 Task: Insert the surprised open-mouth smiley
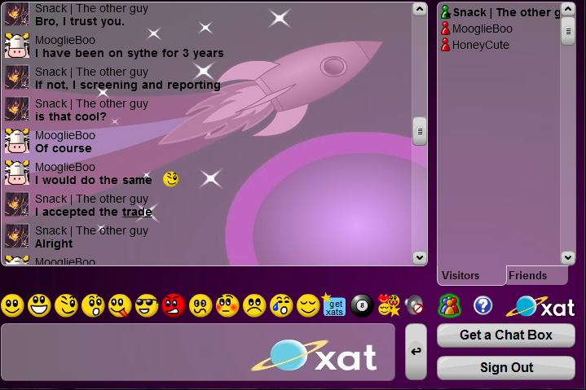[x=93, y=305]
